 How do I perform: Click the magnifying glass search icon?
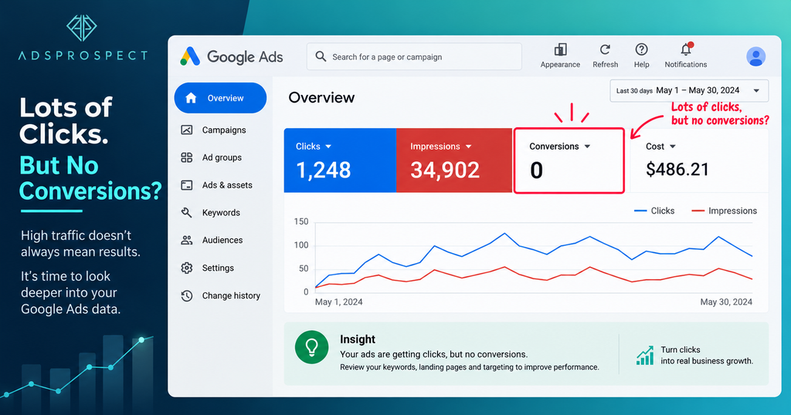click(321, 56)
